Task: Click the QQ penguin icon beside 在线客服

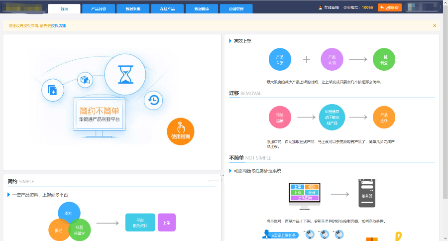Action: tap(320, 7)
